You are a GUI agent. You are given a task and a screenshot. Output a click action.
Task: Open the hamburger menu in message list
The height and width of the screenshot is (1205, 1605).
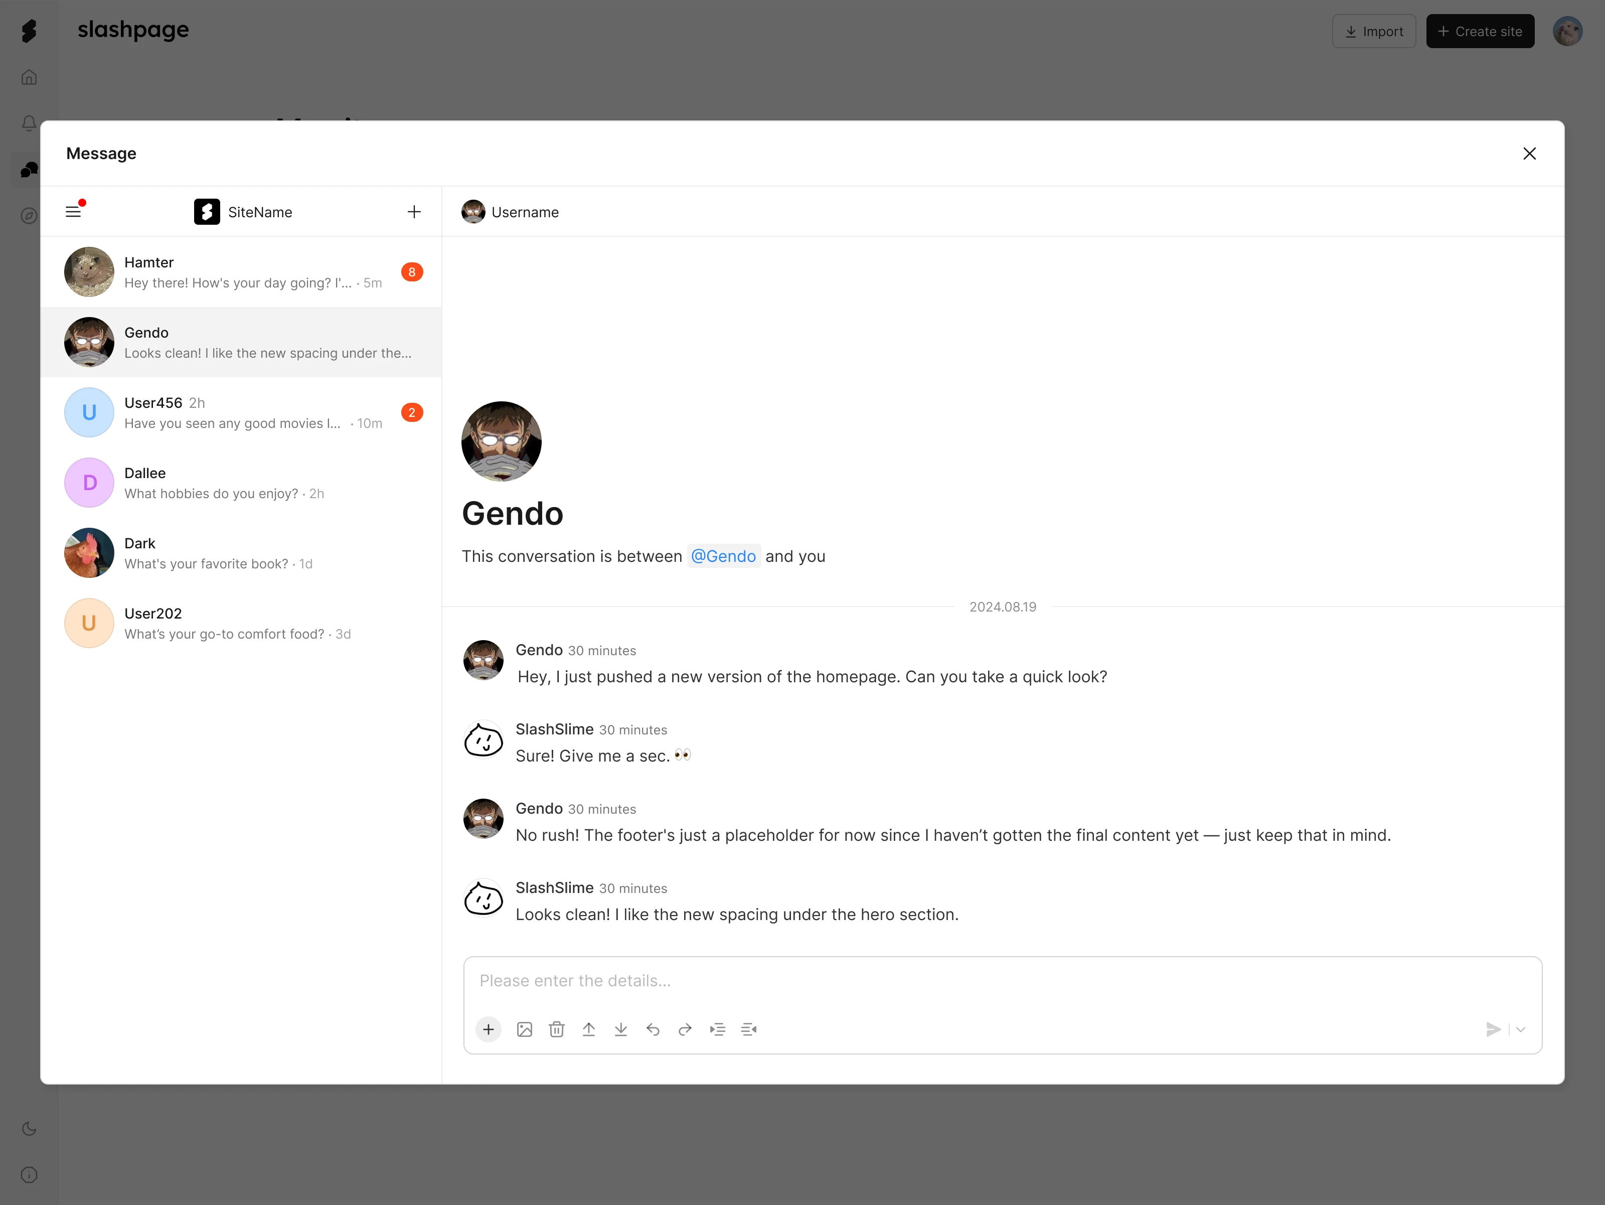(x=73, y=212)
